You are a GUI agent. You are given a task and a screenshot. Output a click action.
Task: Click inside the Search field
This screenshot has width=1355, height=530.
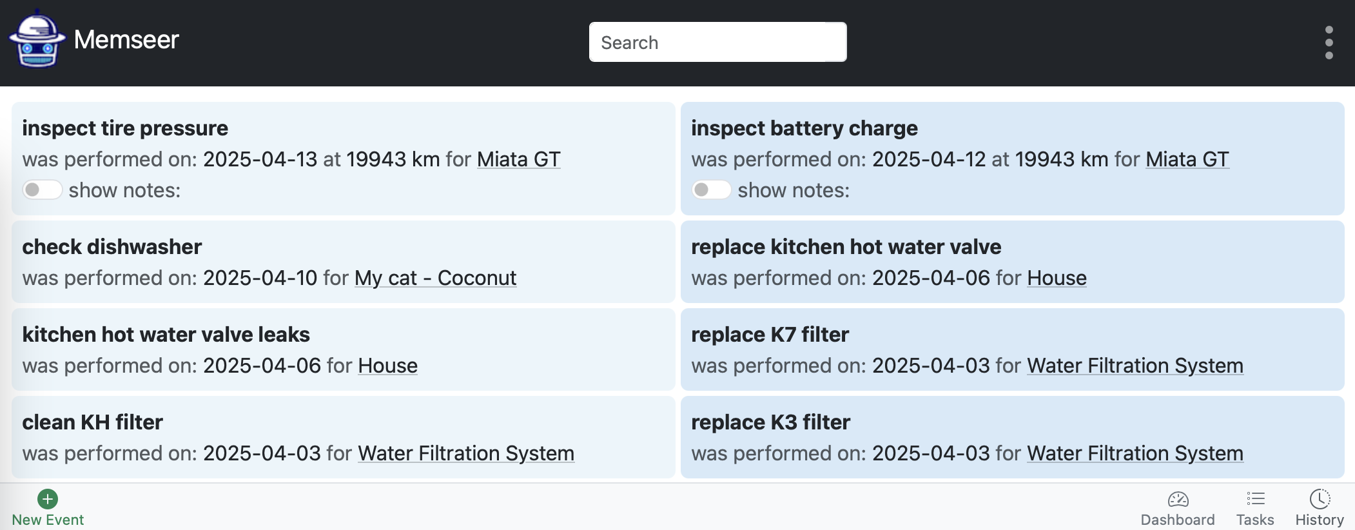(x=717, y=43)
